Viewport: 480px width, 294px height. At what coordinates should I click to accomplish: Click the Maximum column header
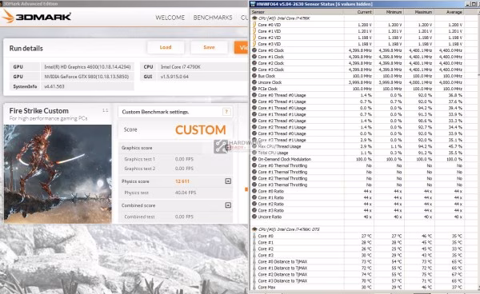pyautogui.click(x=419, y=12)
